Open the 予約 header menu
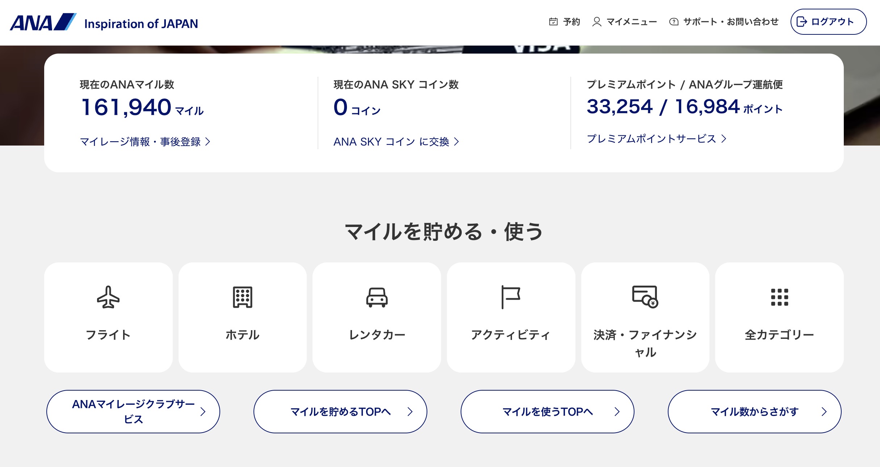 coord(571,22)
